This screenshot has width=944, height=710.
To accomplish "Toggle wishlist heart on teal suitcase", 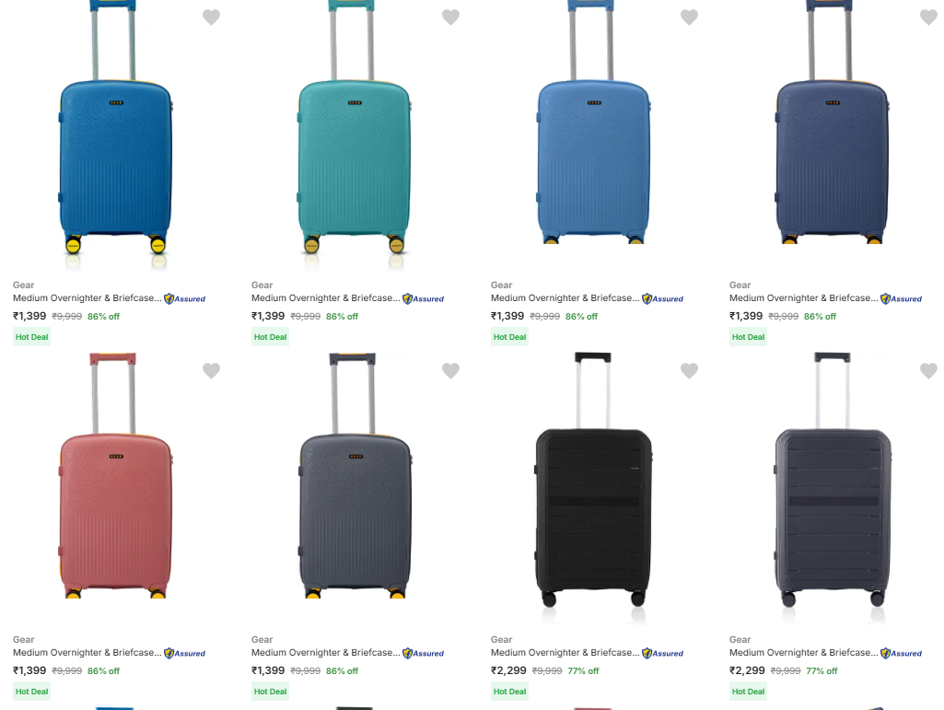I will tap(450, 17).
